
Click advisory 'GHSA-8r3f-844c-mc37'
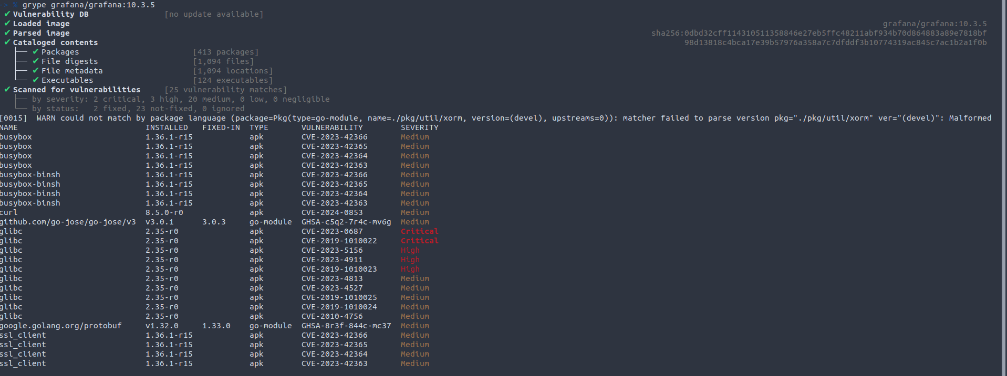tap(346, 326)
